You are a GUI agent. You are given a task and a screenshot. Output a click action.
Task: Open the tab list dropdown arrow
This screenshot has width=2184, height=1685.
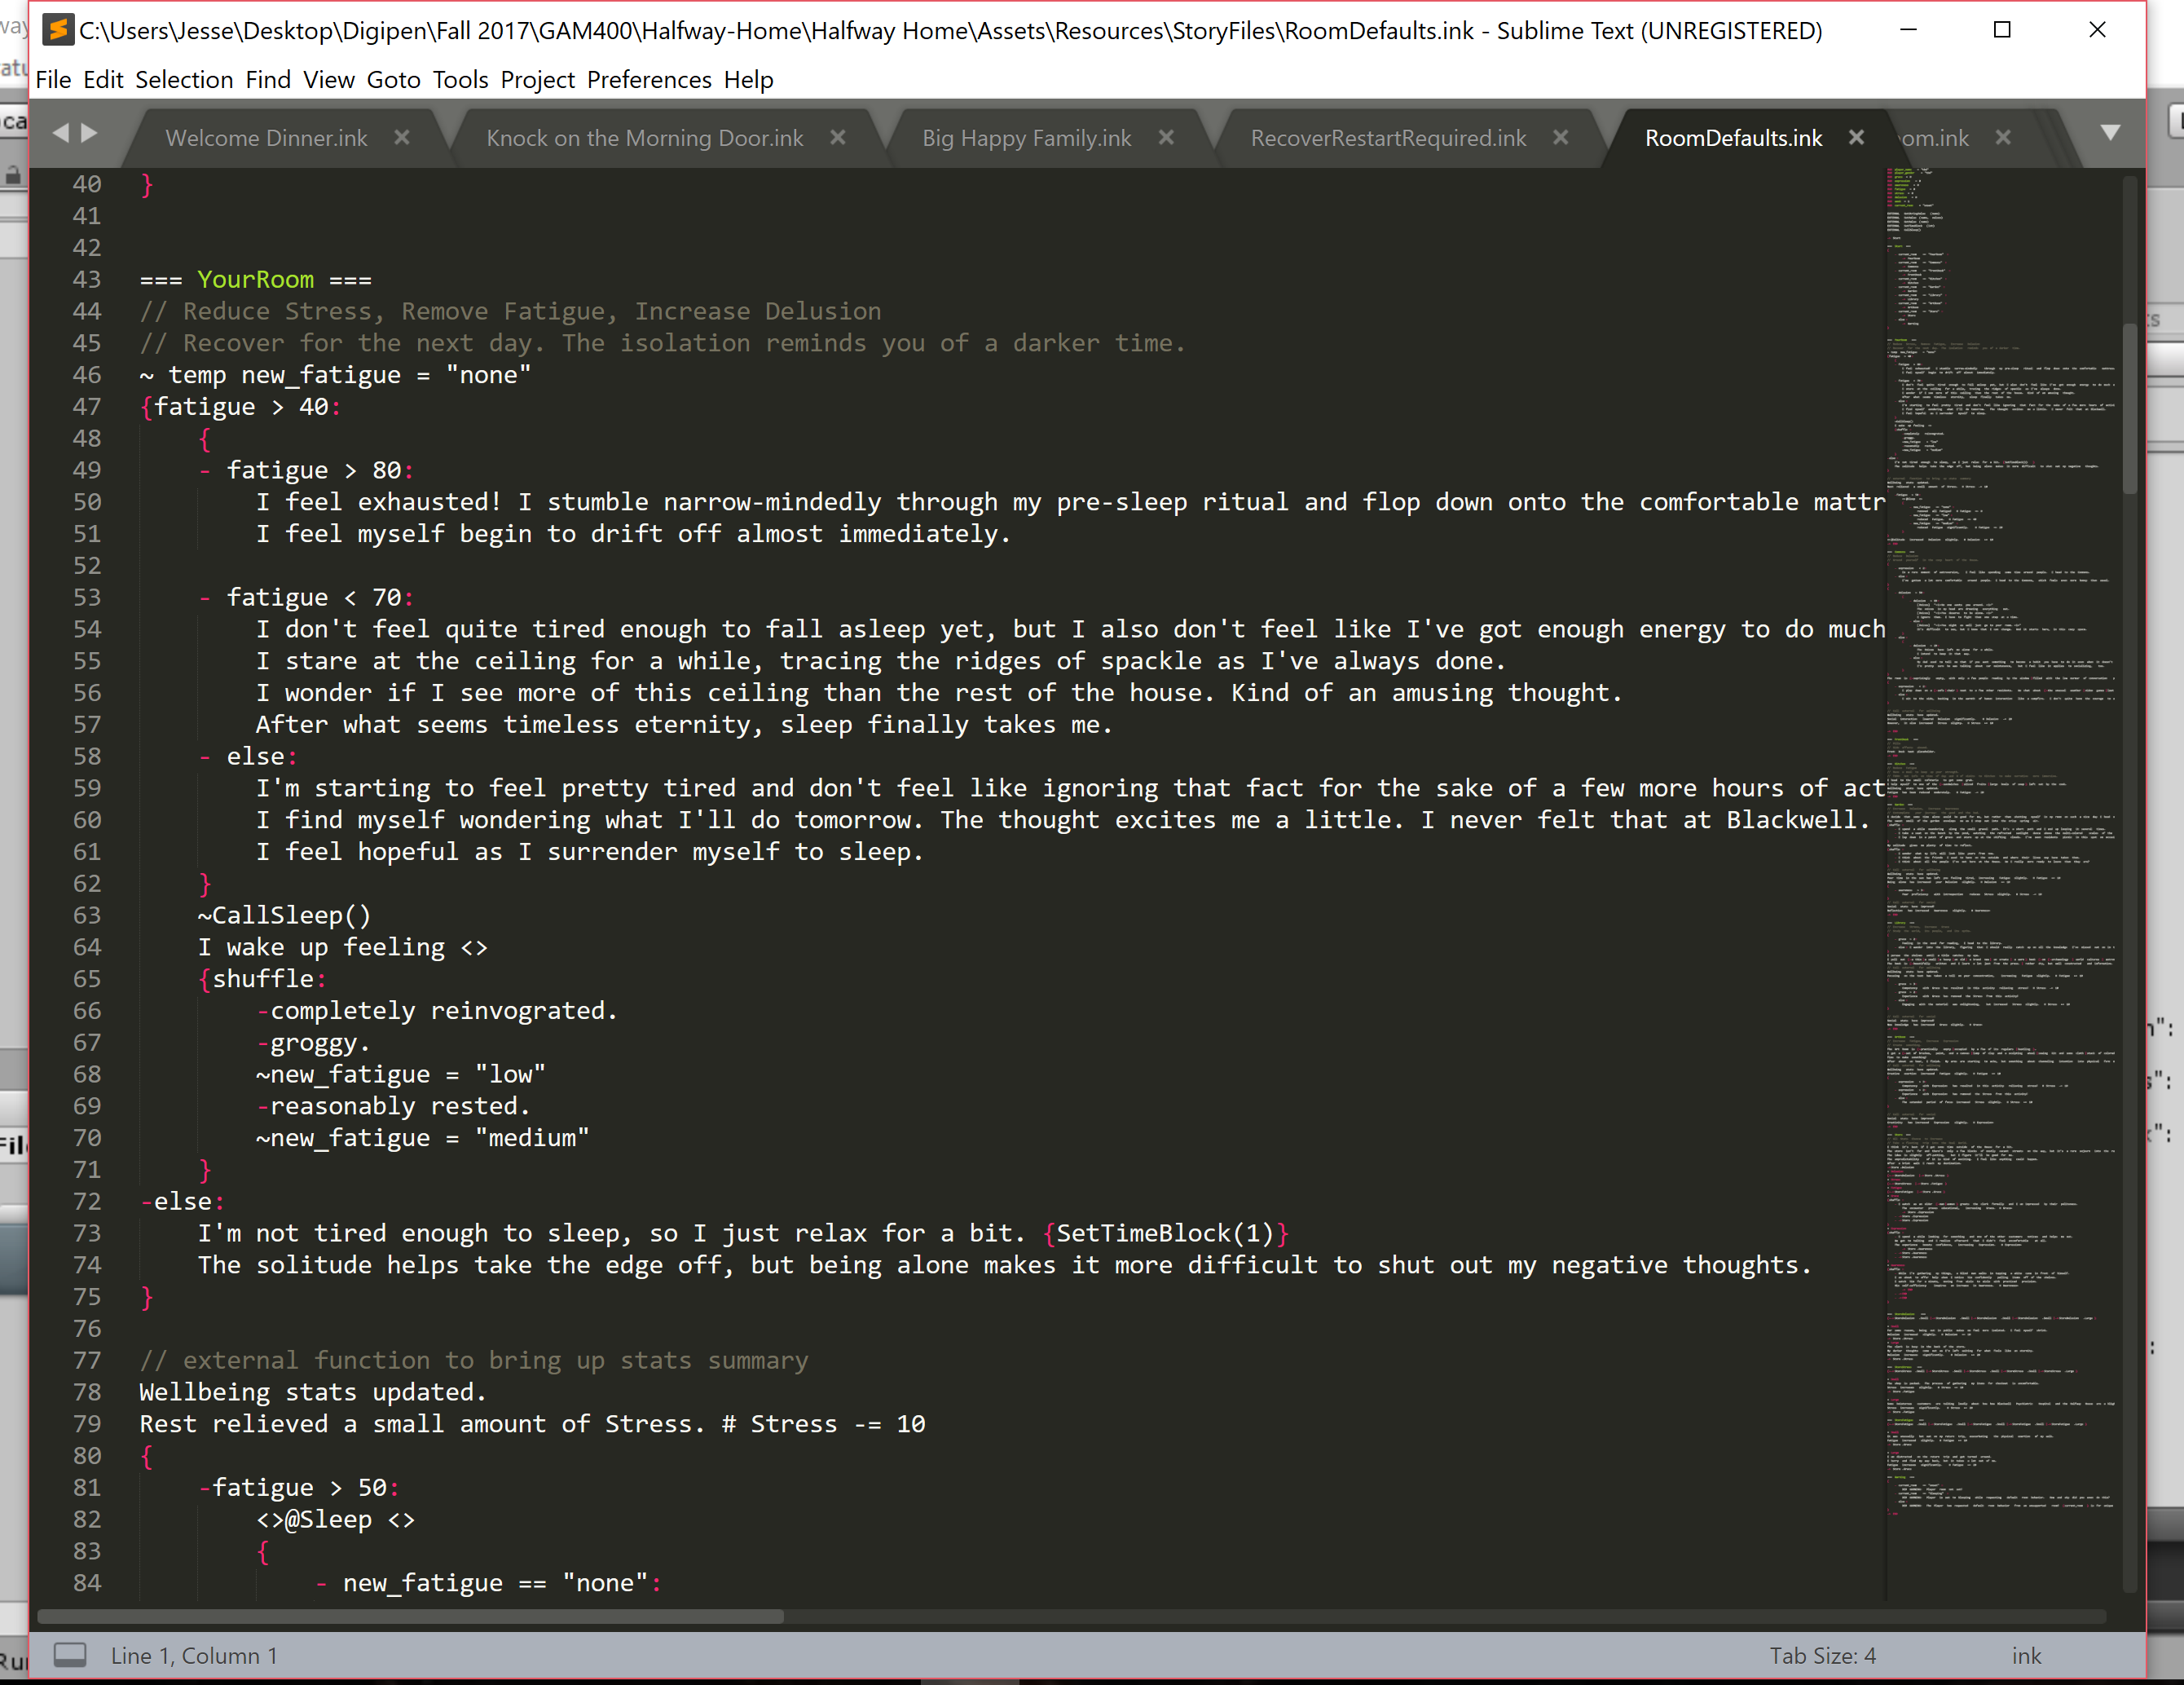pyautogui.click(x=2110, y=133)
